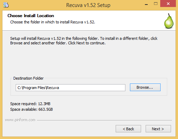The width and height of the screenshot is (178, 139).
Task: Click the Destination Folder path field
Action: pyautogui.click(x=70, y=88)
